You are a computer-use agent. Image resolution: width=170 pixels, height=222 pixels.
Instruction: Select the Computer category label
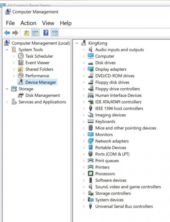pos(104,56)
